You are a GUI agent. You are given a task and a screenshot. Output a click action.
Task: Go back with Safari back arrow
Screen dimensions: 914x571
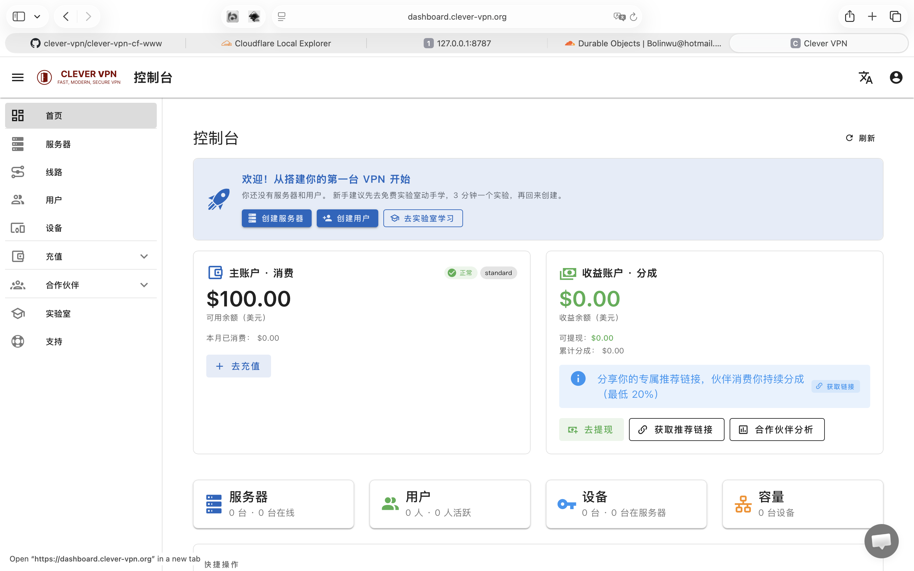coord(66,16)
